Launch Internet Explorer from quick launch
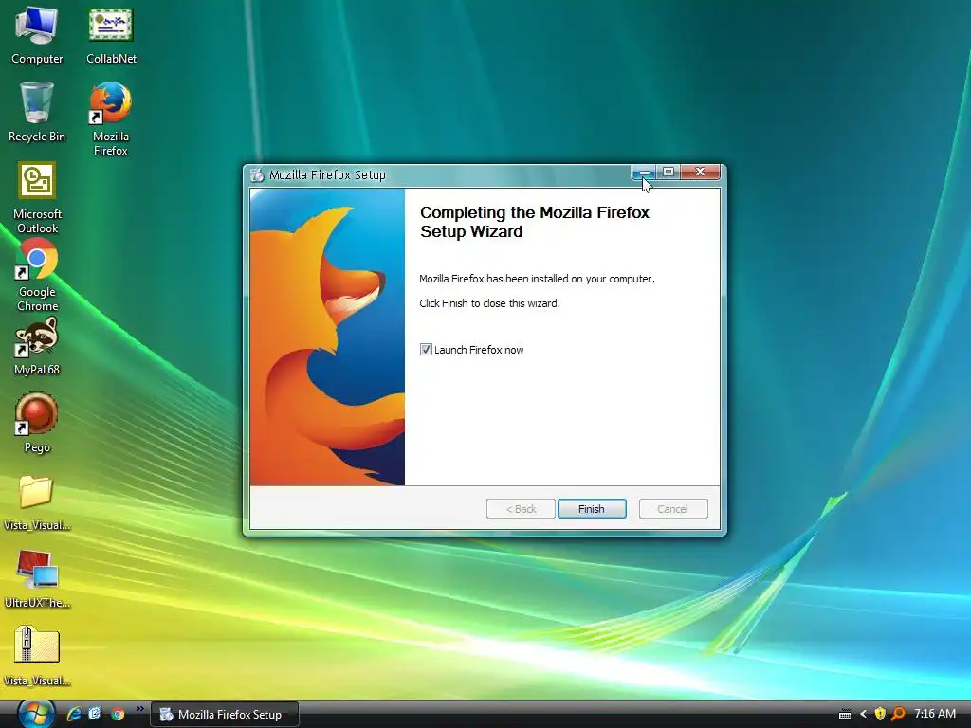Screen dimensions: 971x728 pos(74,714)
